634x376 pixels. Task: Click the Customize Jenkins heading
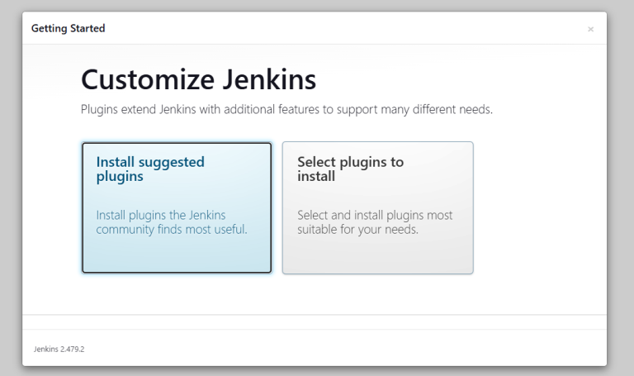point(198,80)
